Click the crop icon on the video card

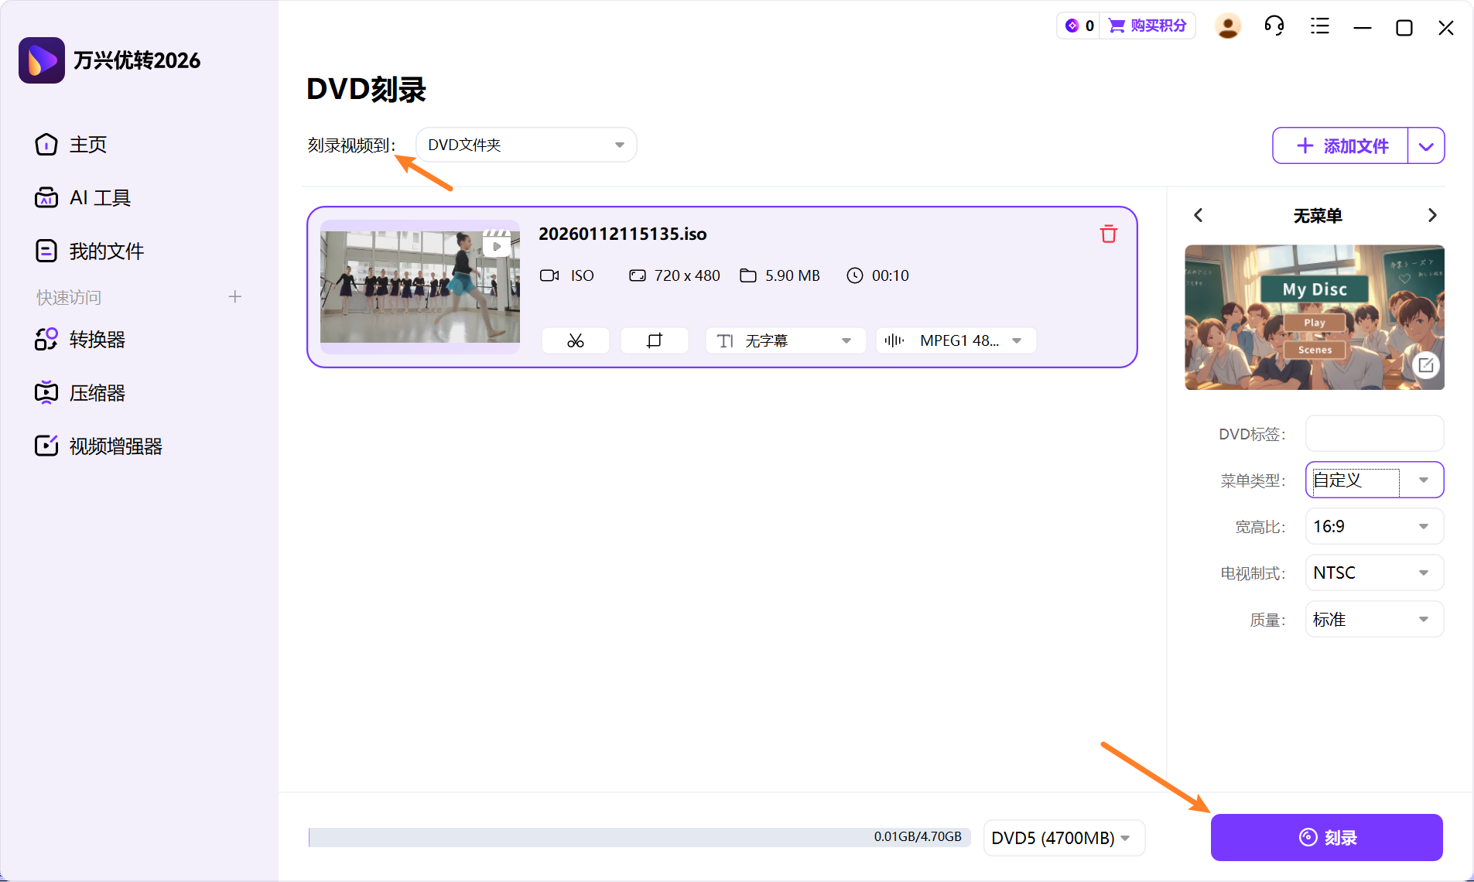pyautogui.click(x=654, y=340)
